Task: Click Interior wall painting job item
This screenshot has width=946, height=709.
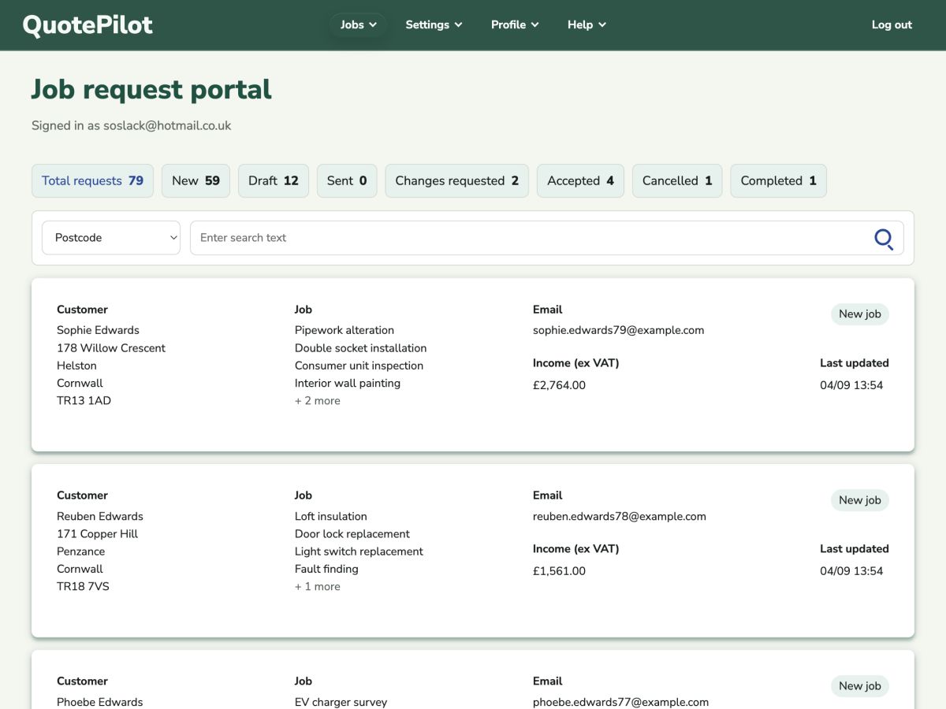Action: (x=348, y=384)
